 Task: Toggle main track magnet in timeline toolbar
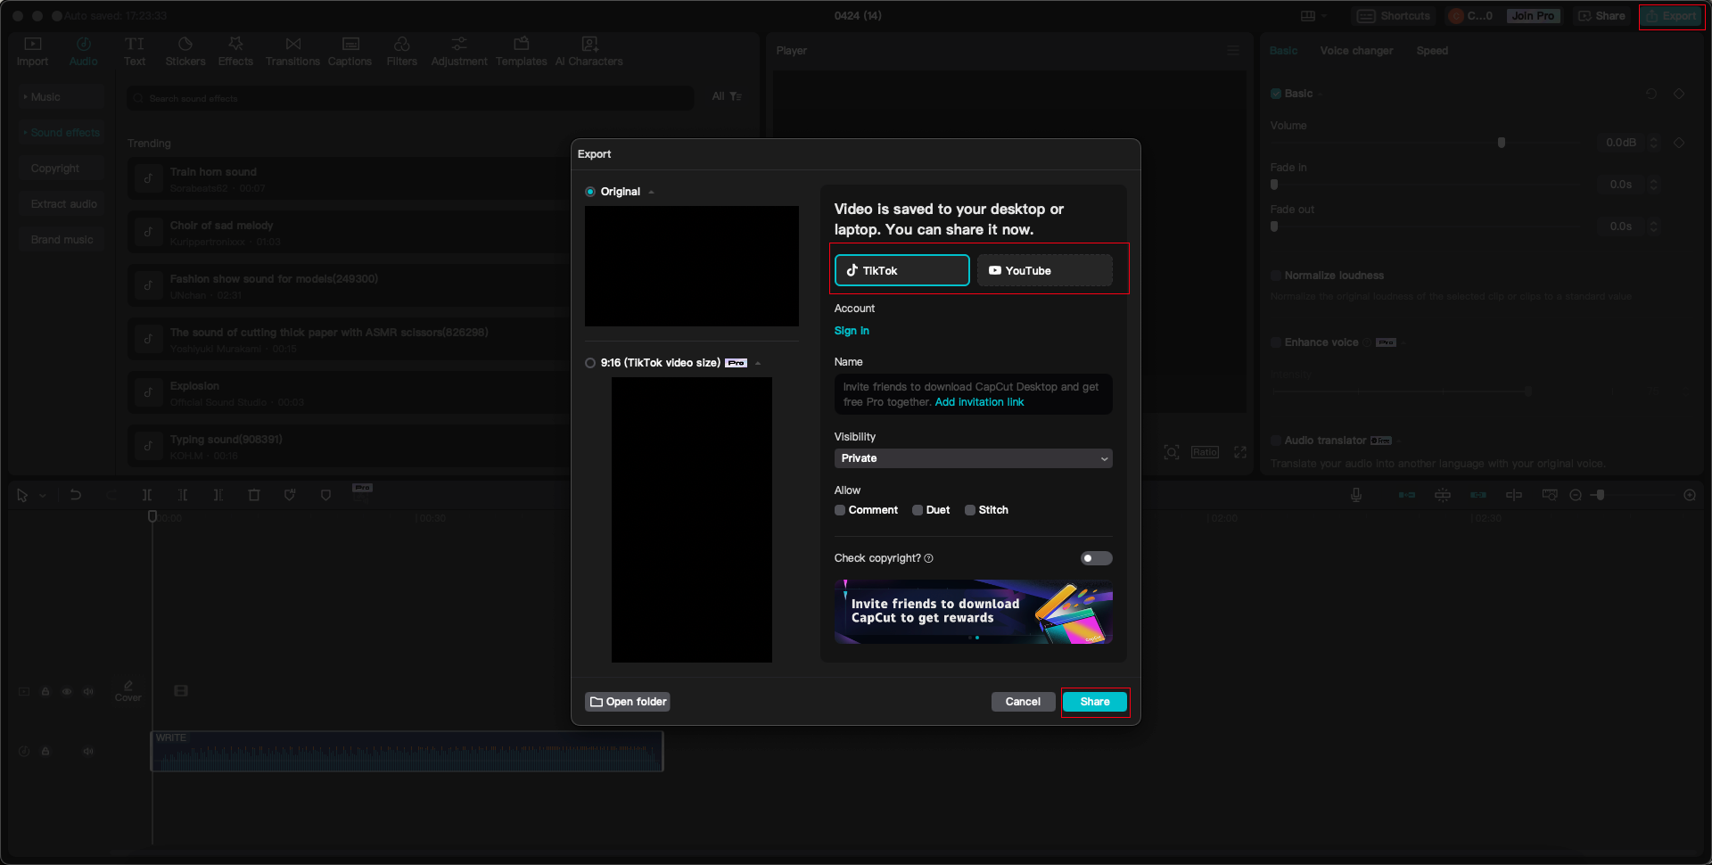point(1407,495)
